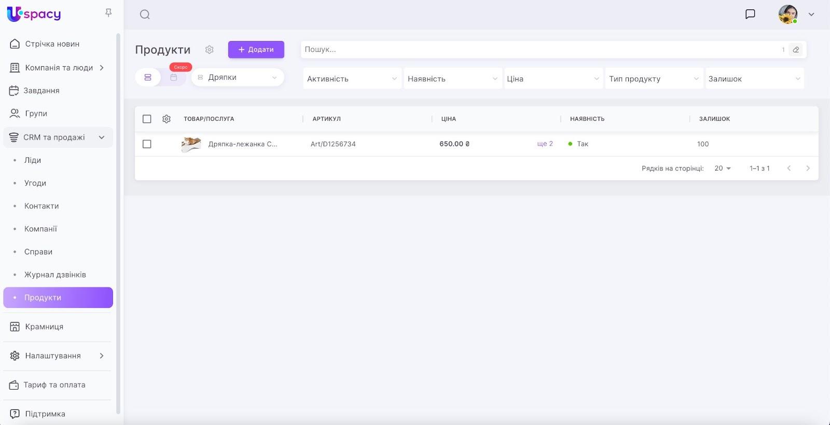Clear filters with the eraser icon
Image resolution: width=830 pixels, height=425 pixels.
pos(796,50)
